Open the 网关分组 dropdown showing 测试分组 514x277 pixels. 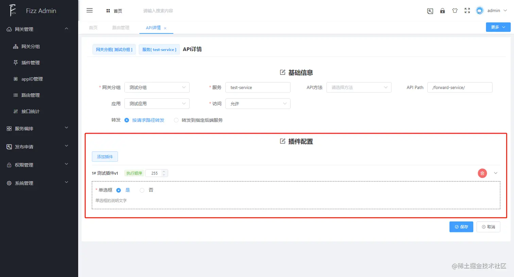tap(157, 87)
